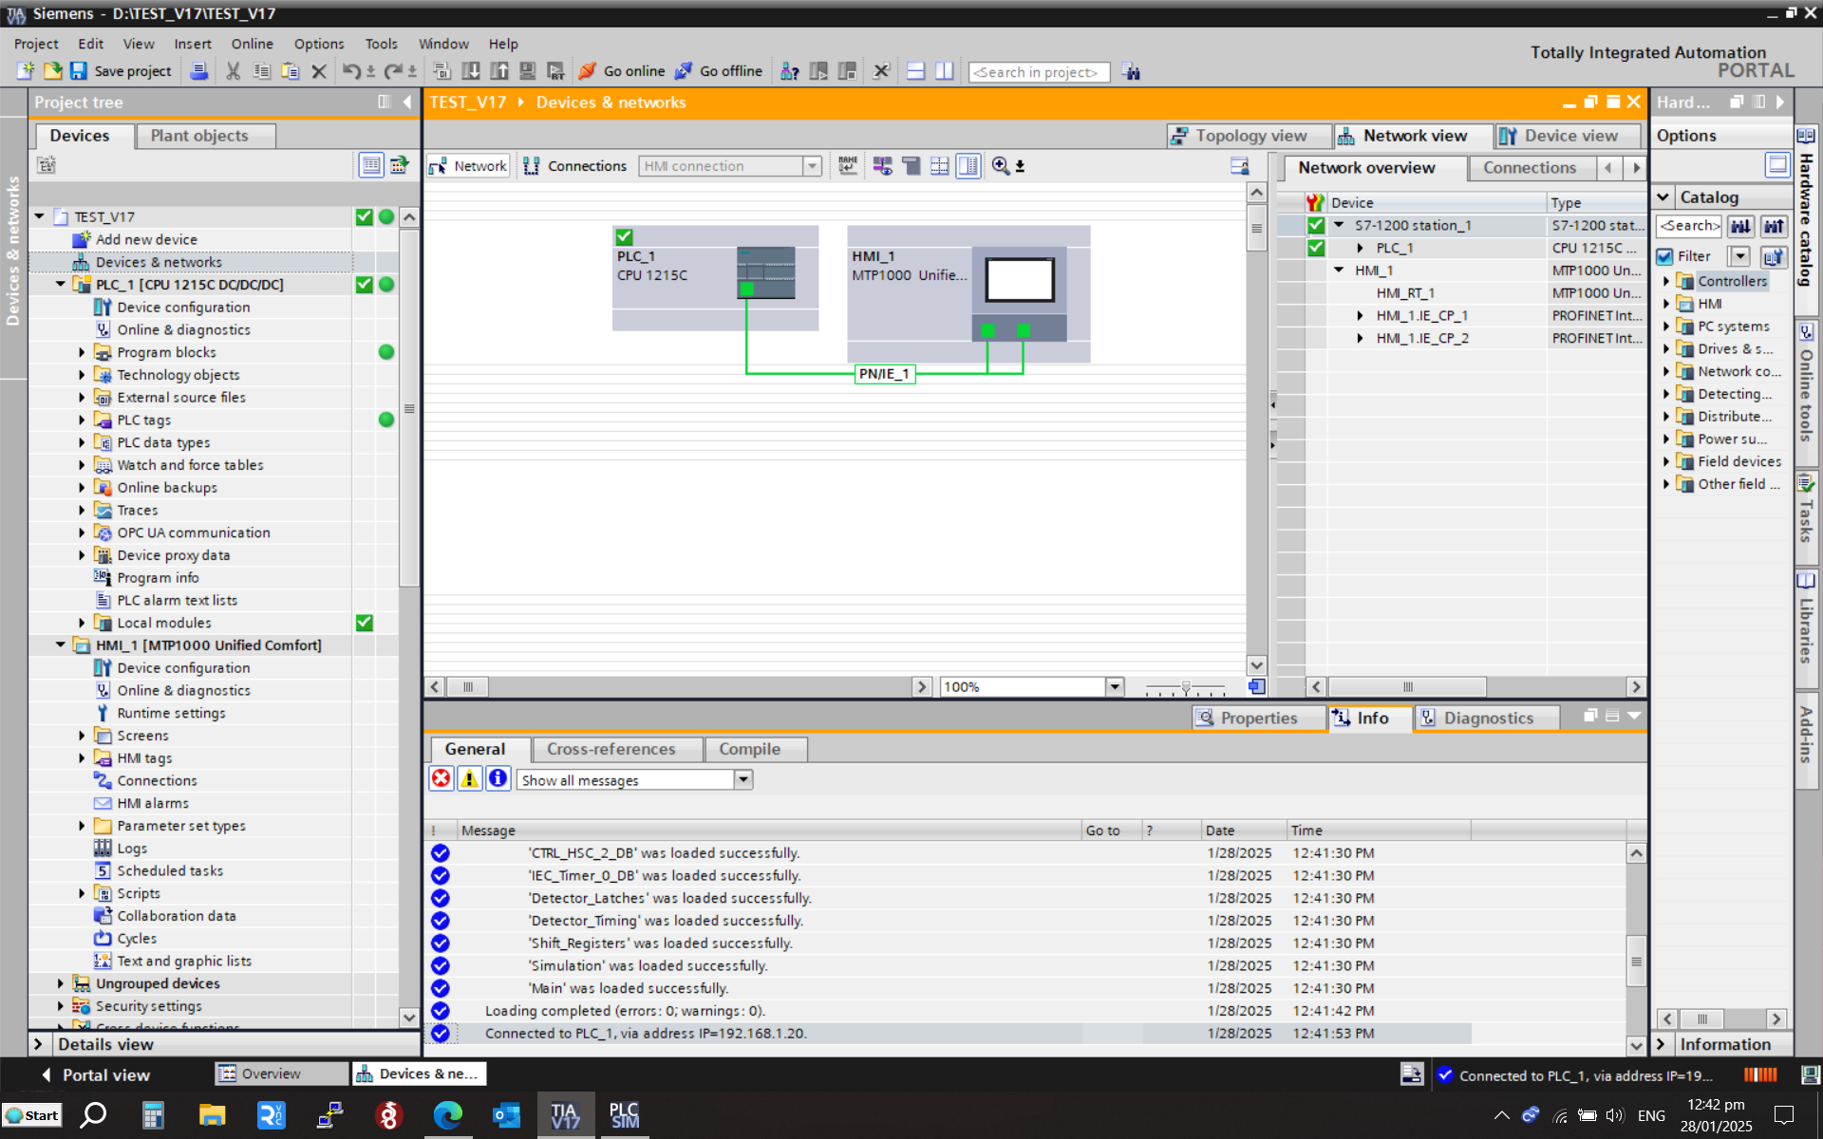Click the Go offline button
The height and width of the screenshot is (1139, 1823).
[x=719, y=71]
